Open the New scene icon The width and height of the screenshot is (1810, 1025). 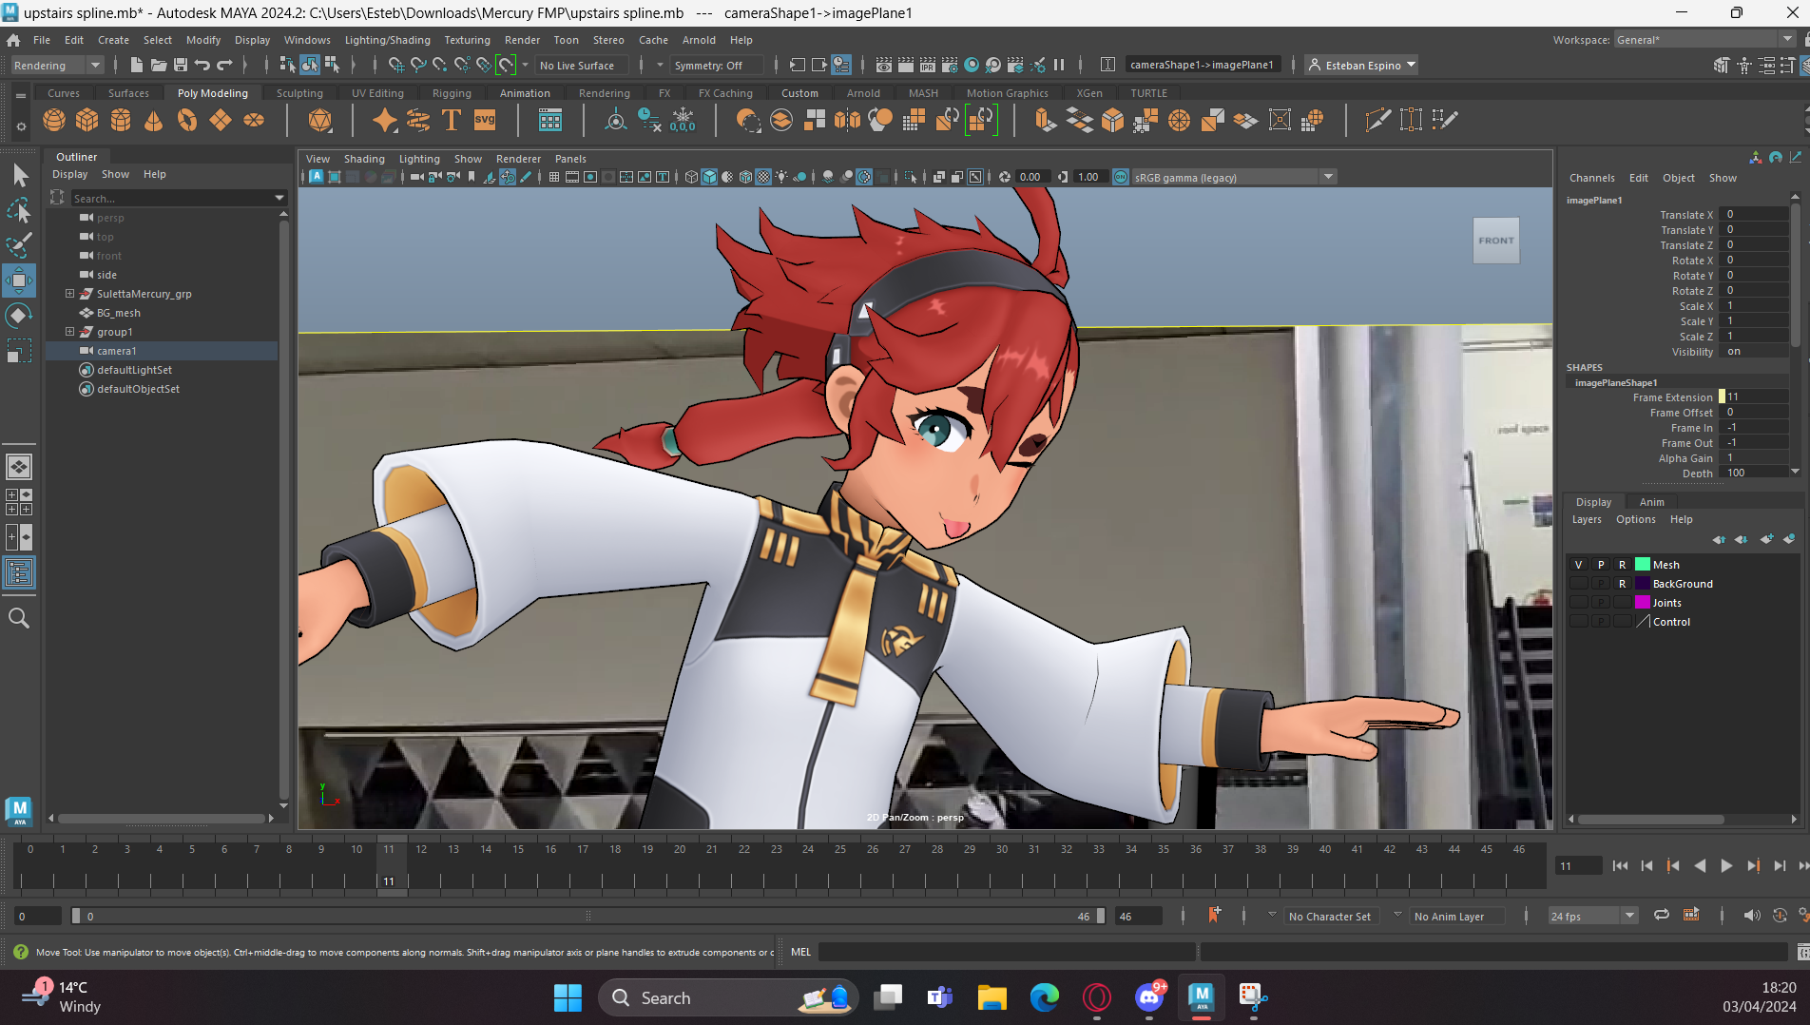(x=136, y=65)
